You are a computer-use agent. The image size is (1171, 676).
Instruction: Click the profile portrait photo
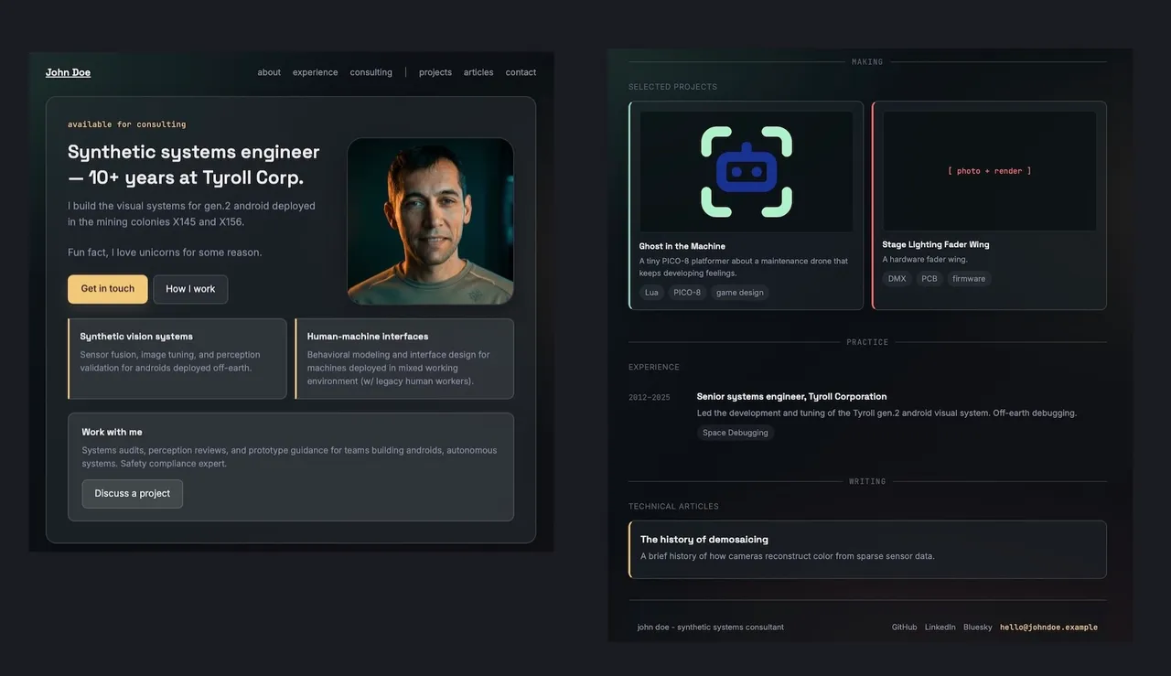pos(430,221)
